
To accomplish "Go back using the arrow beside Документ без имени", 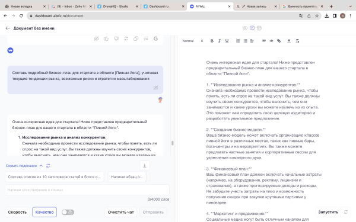I will (x=8, y=28).
